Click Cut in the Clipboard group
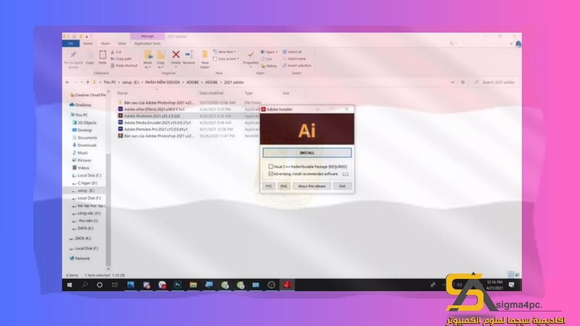This screenshot has height=326, width=580. (116, 52)
